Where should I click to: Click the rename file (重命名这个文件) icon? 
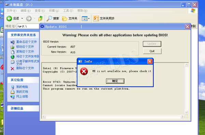tap(12, 42)
